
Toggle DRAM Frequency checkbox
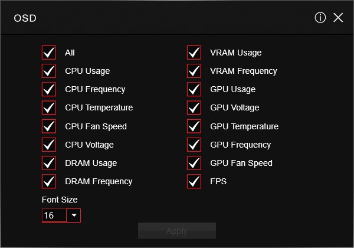[x=49, y=181]
